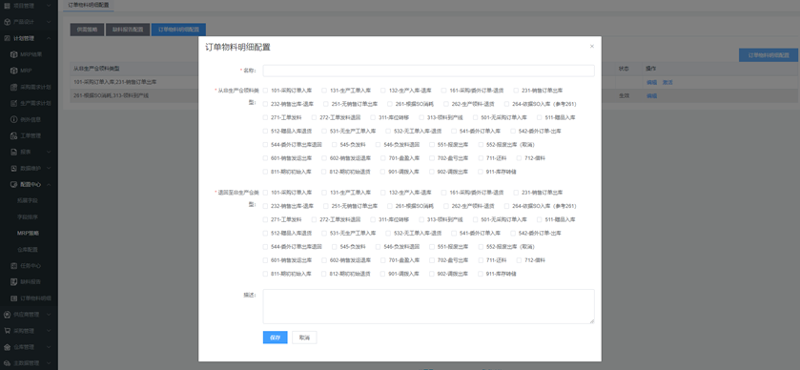Click the 取消 button
Screen dimensions: 800x370
(x=304, y=338)
